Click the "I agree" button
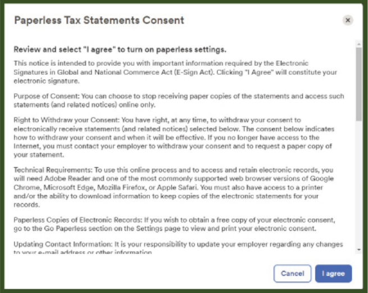Viewport: 368px width, 293px height. point(333,273)
